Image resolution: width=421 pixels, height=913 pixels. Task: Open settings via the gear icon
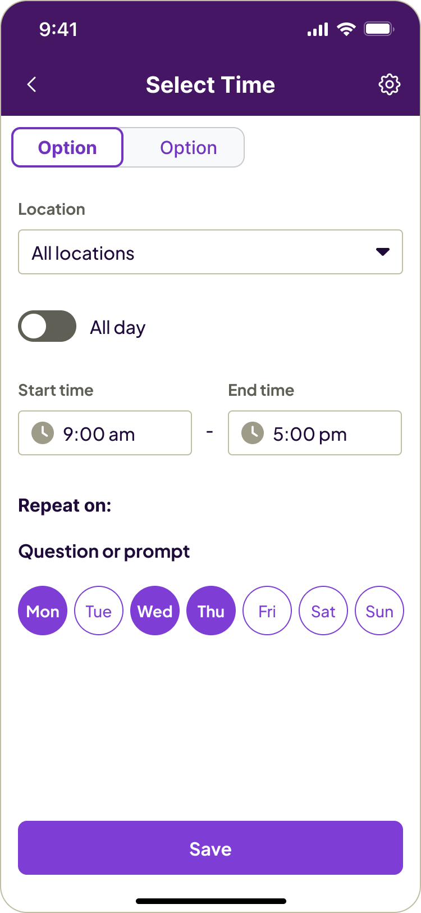click(389, 85)
